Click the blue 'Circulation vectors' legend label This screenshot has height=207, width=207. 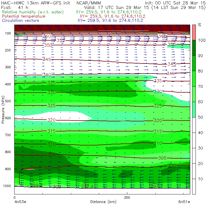(20, 20)
